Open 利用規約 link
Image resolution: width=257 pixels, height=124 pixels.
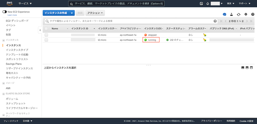pyautogui.click(x=231, y=121)
